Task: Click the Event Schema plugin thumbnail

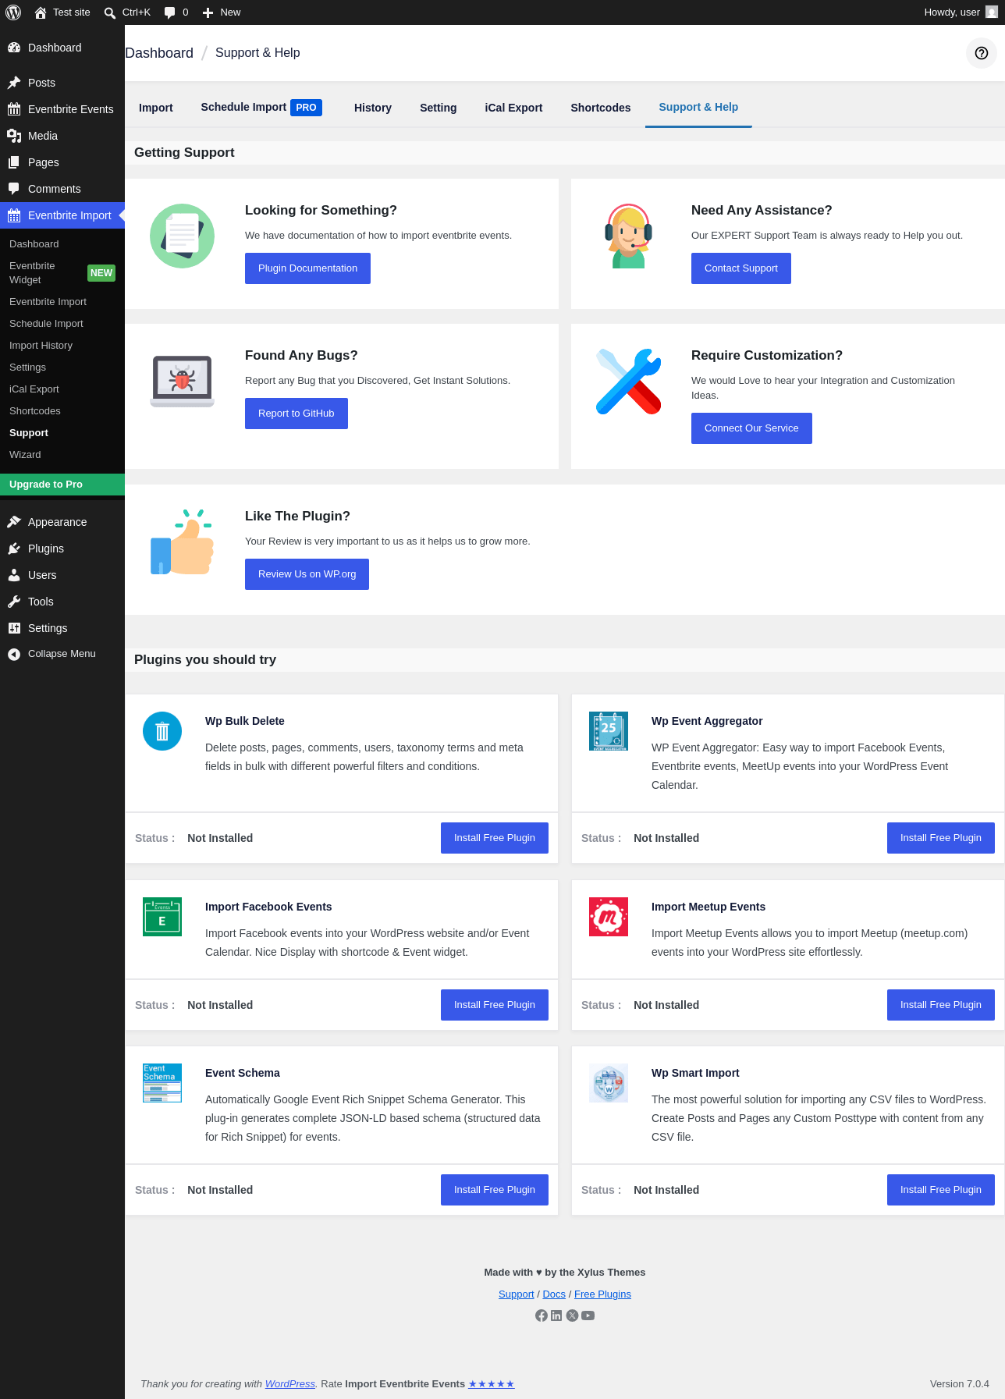Action: click(162, 1083)
